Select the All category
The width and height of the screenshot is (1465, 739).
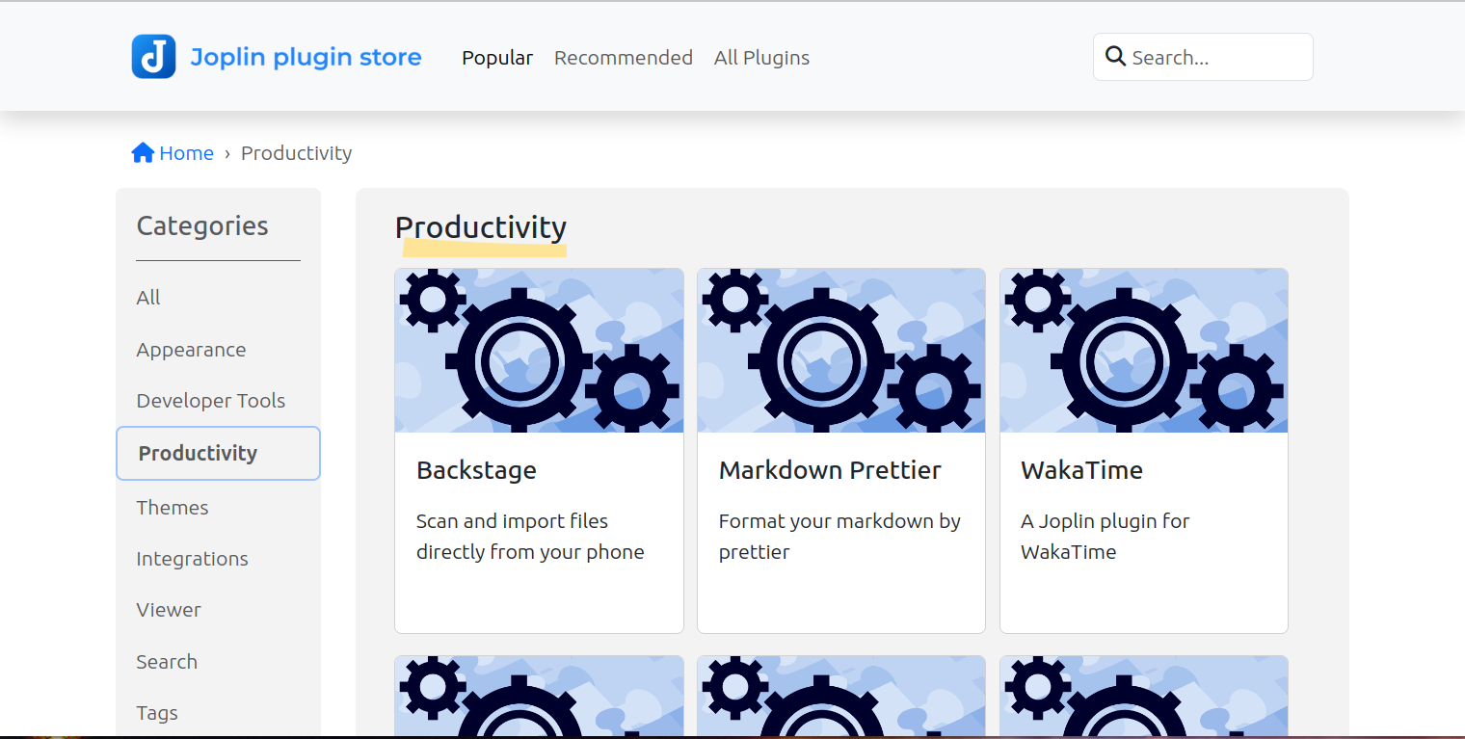pos(147,297)
